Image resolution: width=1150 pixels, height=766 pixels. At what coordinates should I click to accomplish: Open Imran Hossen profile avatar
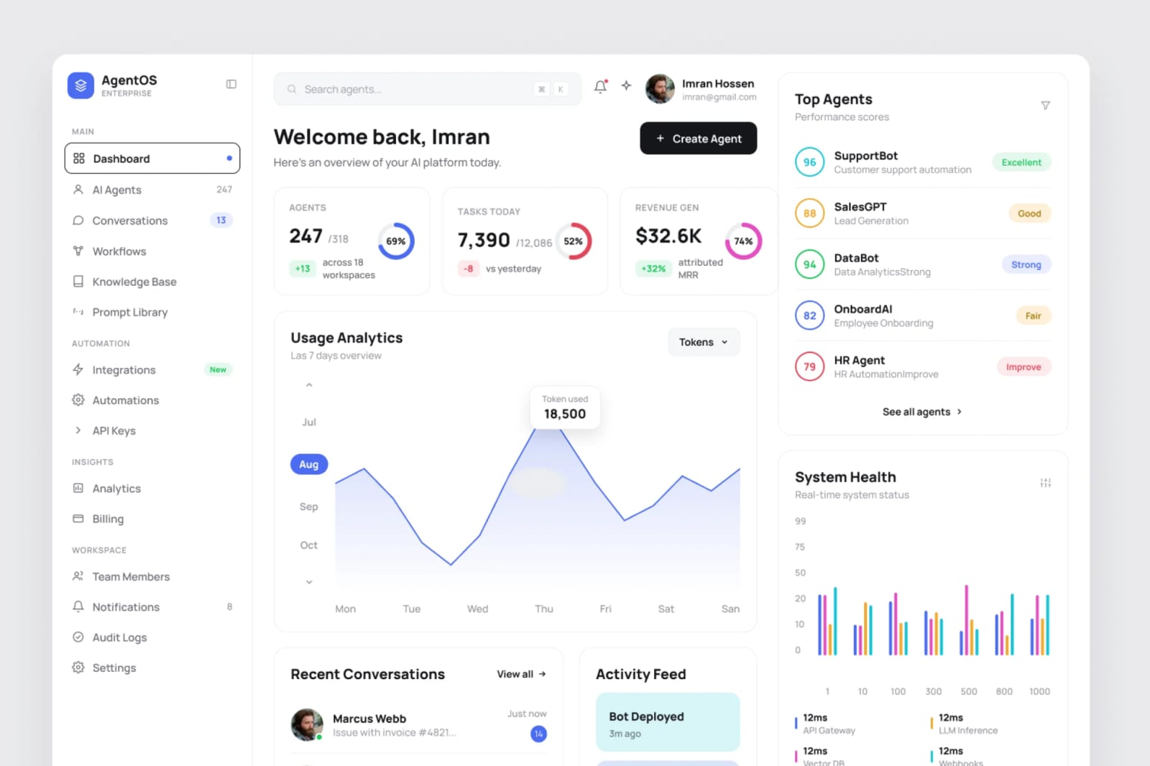(660, 89)
